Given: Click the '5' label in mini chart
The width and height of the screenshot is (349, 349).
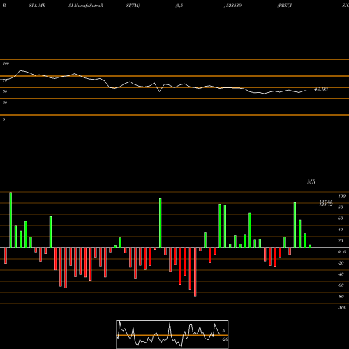Looking at the screenshot, I should click(x=223, y=331).
